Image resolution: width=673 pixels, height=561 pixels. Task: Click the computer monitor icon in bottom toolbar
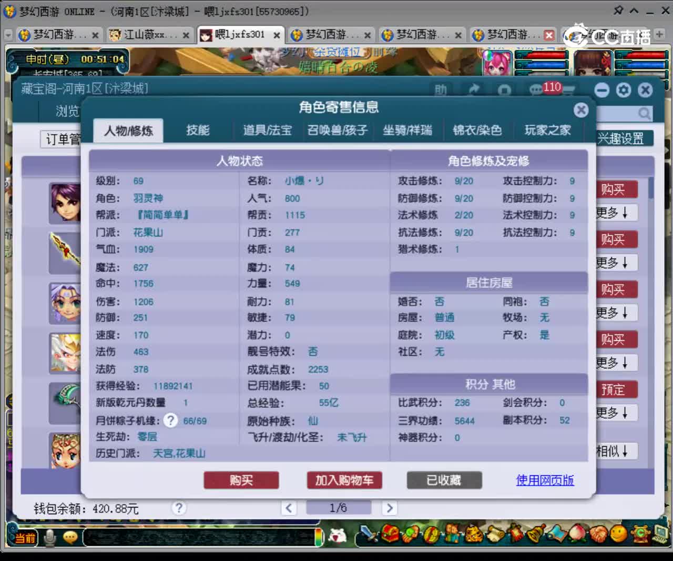[660, 534]
